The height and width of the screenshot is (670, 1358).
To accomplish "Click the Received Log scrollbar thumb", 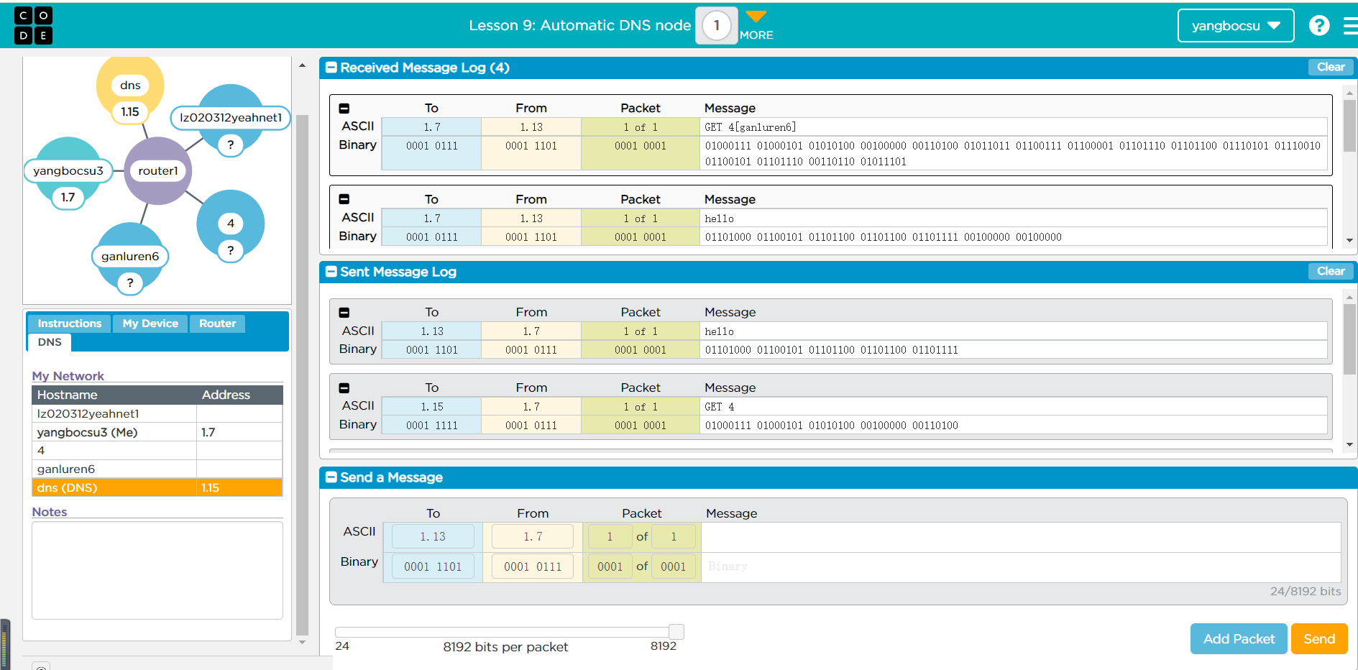I will (1349, 126).
